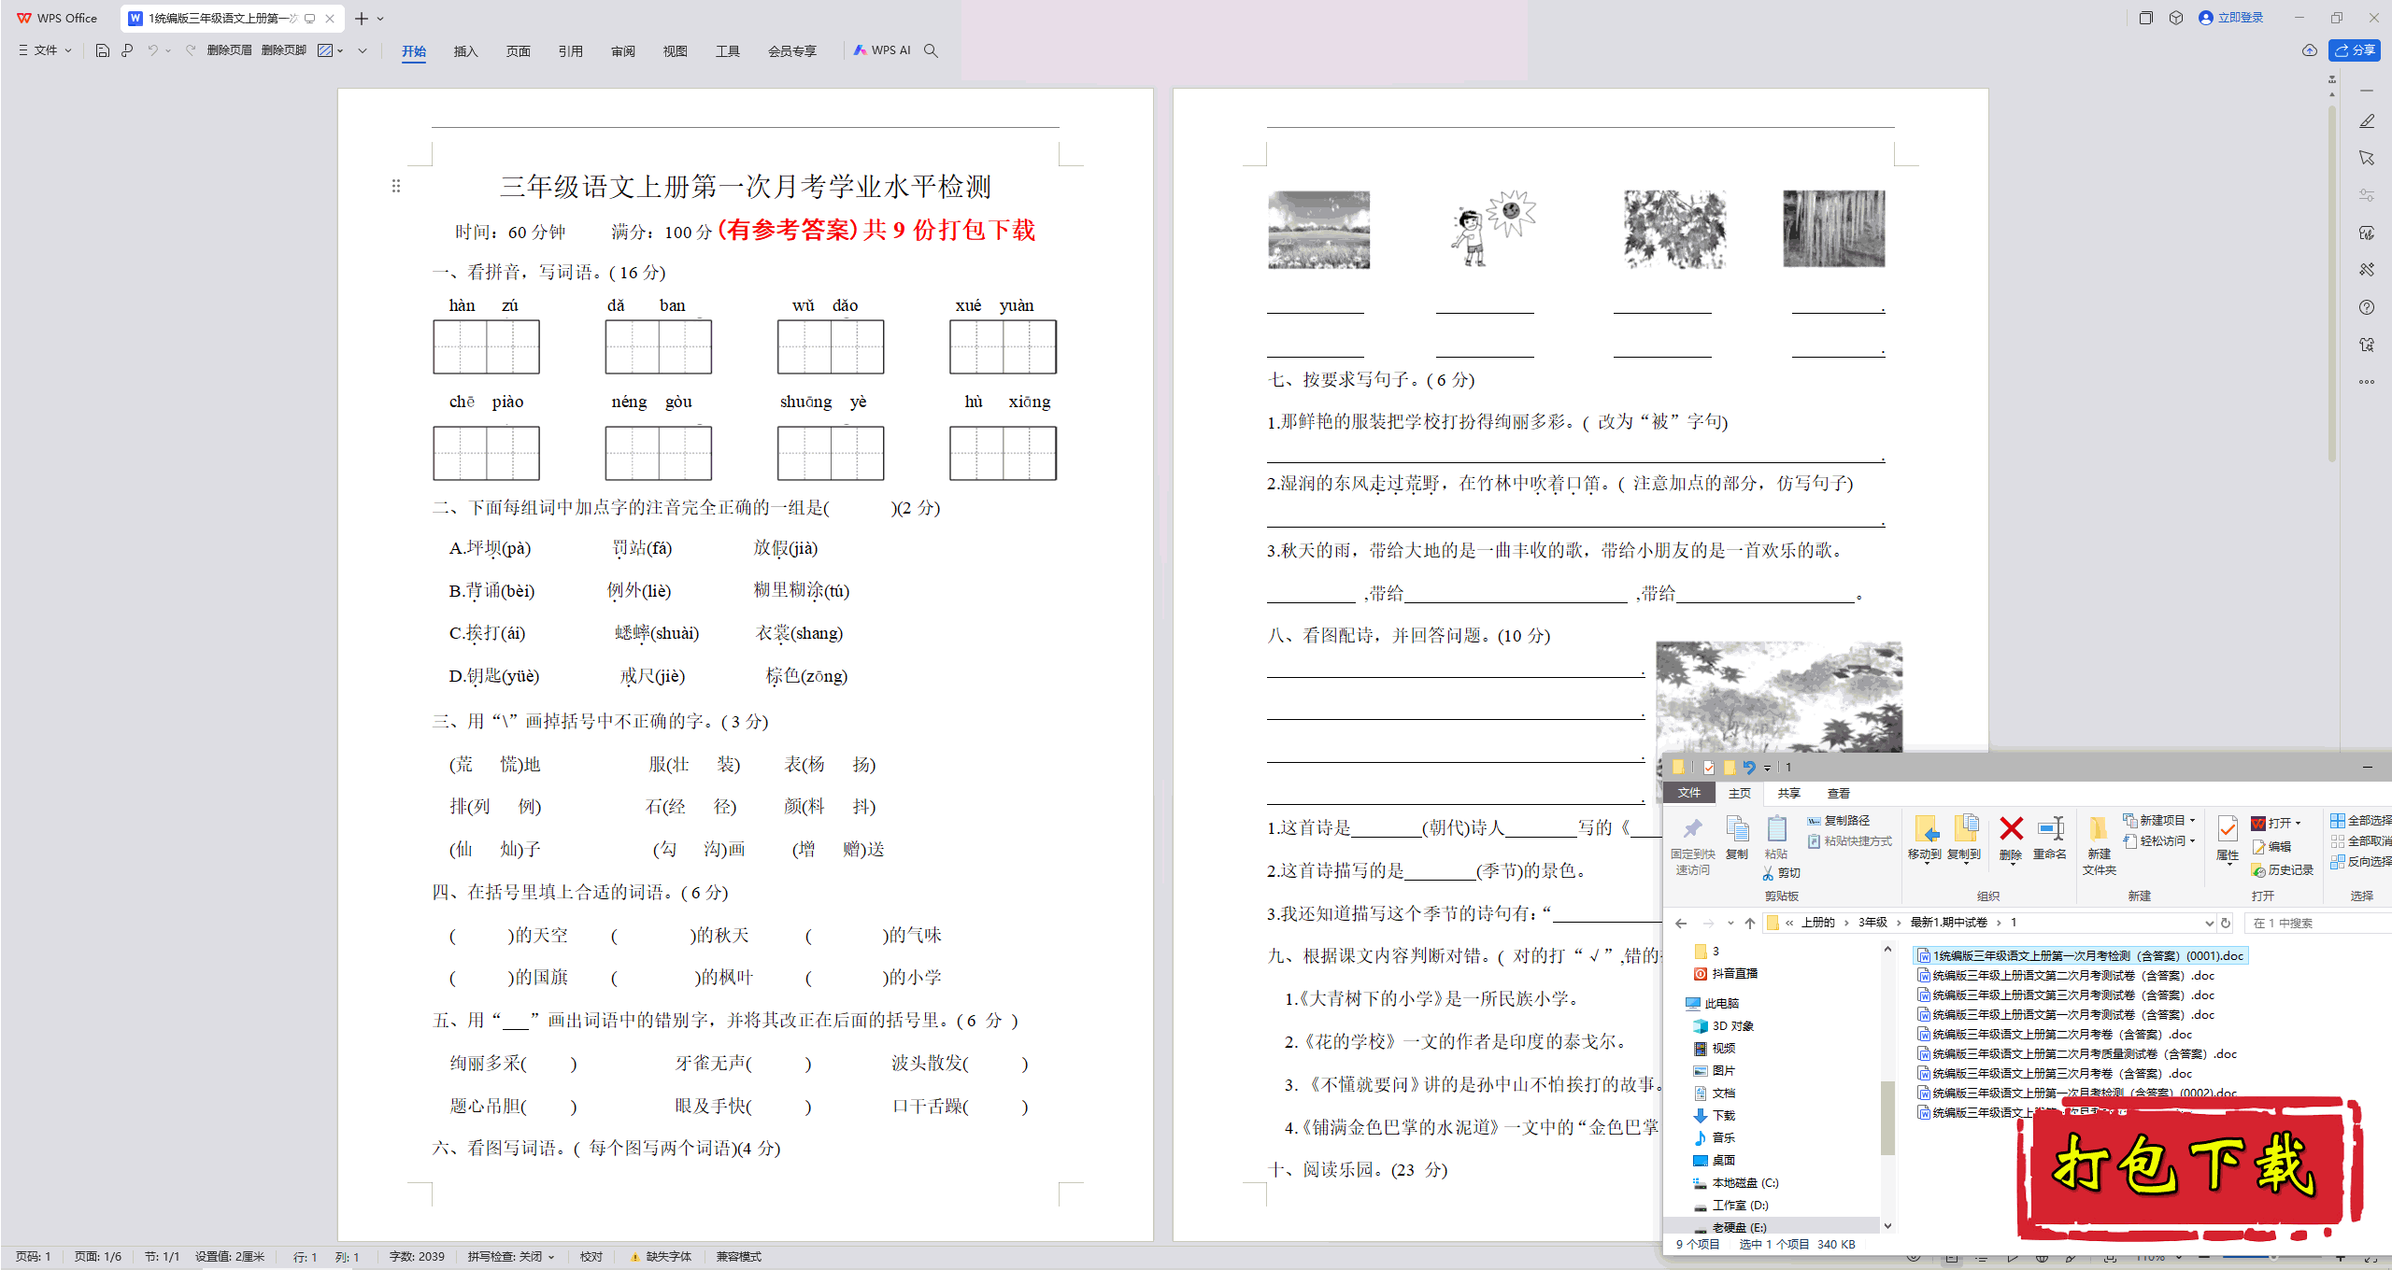2392x1270 pixels.
Task: Click Properties checkmark icon in Explorer ribbon
Action: (2228, 828)
